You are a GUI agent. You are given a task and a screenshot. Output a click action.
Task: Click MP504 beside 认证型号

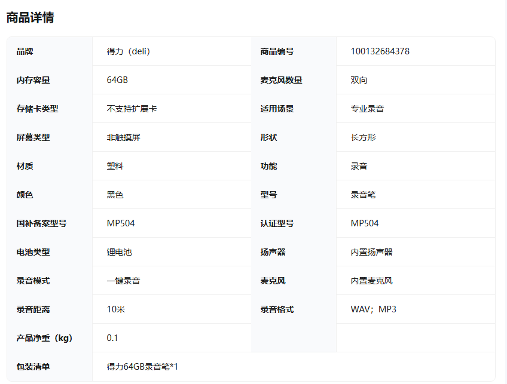(x=365, y=223)
